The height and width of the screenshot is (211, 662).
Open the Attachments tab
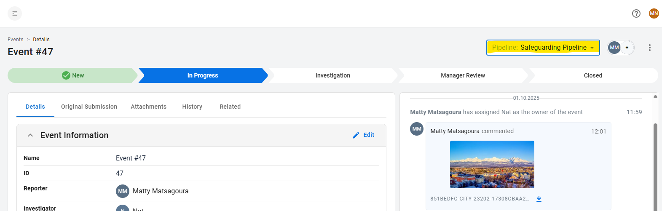point(148,107)
